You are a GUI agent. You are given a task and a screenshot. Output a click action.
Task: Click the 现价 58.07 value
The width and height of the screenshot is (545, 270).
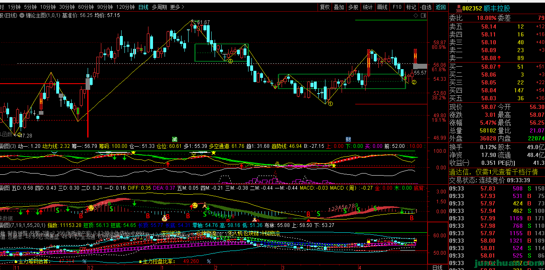tap(488, 107)
